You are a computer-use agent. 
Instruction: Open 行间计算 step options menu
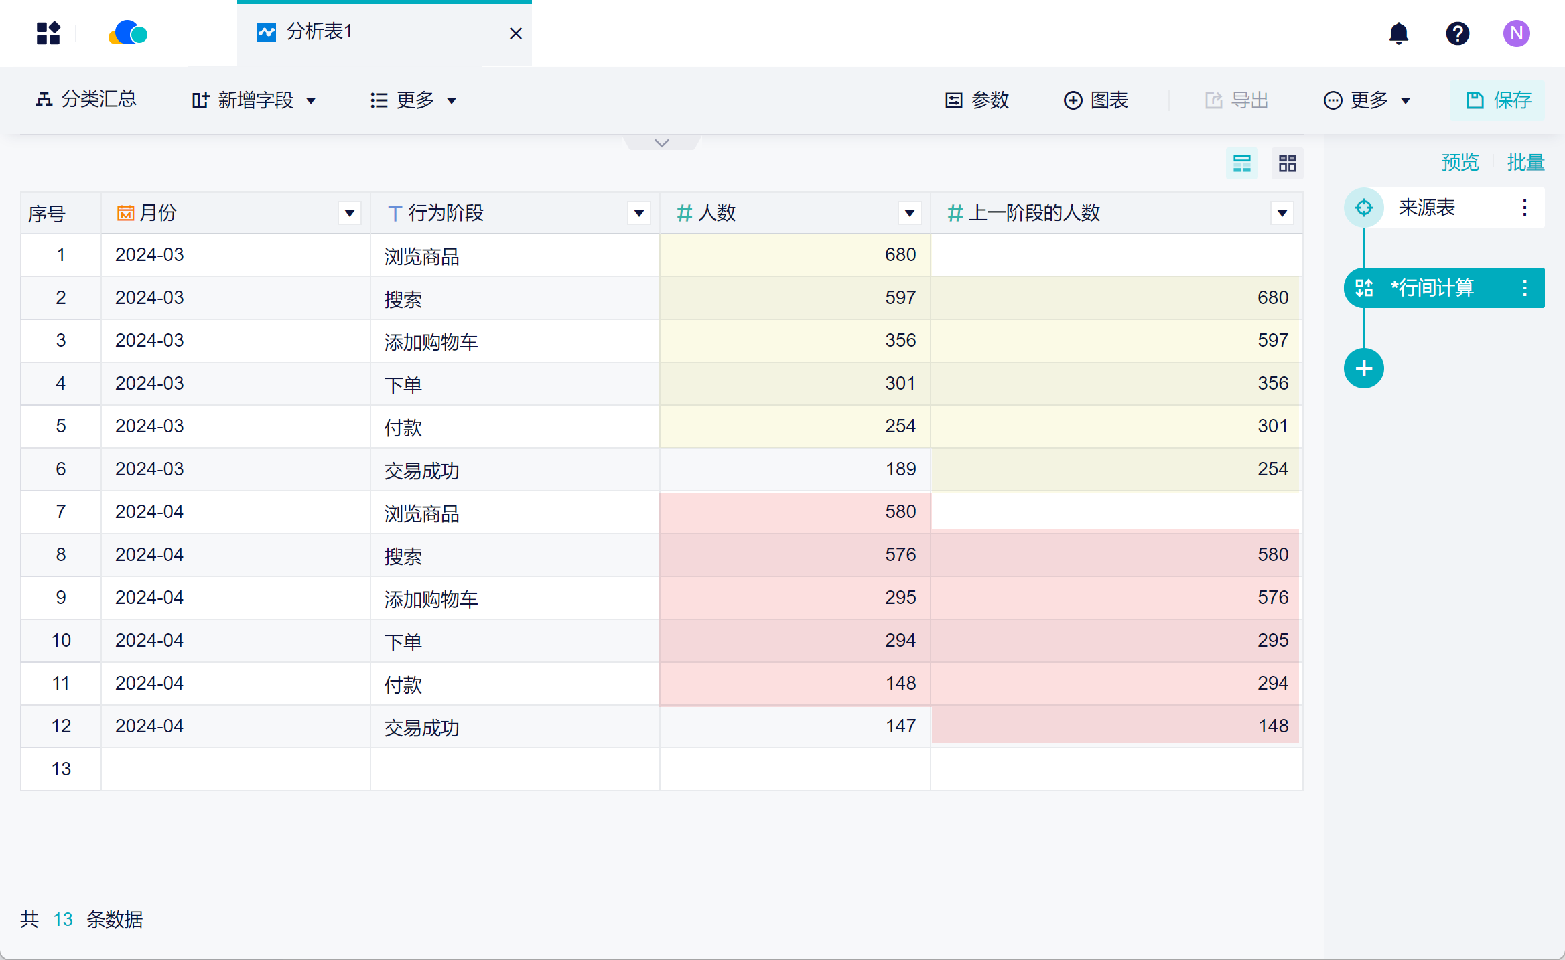pos(1525,288)
